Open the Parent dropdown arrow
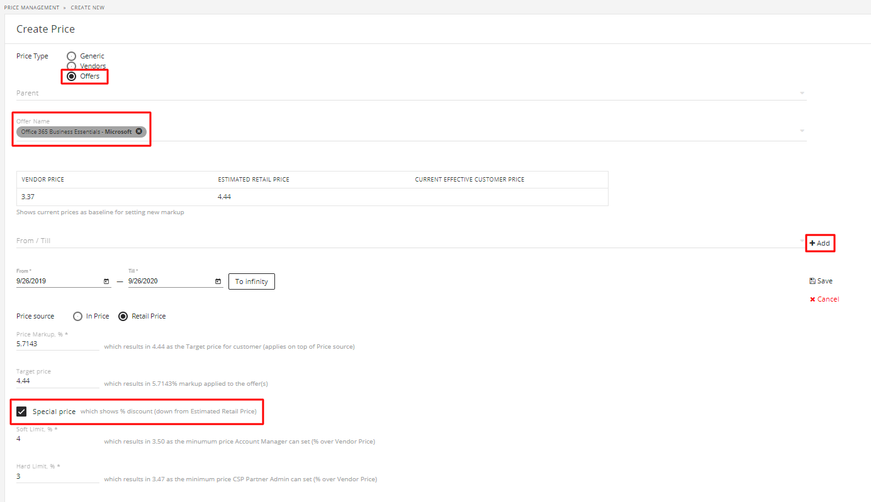 point(802,93)
